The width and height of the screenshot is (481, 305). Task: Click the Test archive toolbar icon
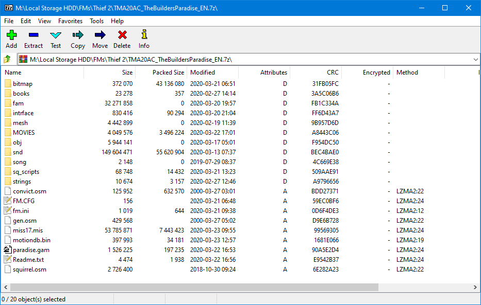(56, 35)
